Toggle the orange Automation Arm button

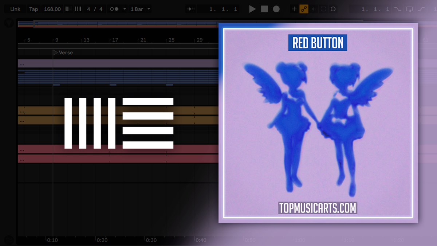point(304,9)
